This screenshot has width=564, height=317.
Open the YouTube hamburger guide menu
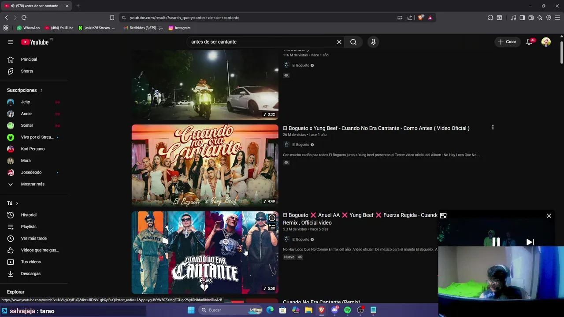coord(11,42)
